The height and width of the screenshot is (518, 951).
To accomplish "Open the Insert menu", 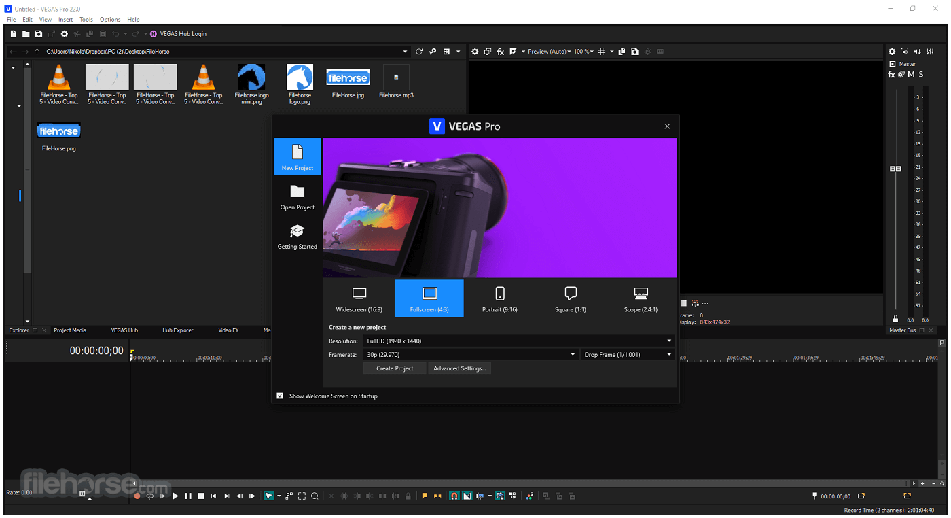I will click(65, 20).
